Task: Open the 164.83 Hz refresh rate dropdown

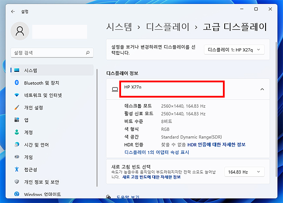Action: 244,172
